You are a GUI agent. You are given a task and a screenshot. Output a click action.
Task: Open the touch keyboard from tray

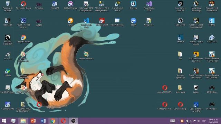pos(173,121)
